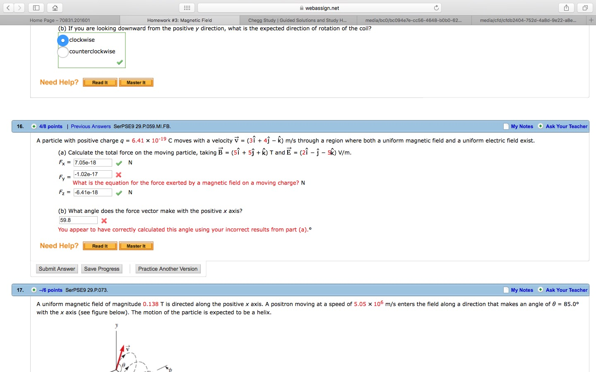Click Practice Another Version button
The image size is (596, 372).
168,269
